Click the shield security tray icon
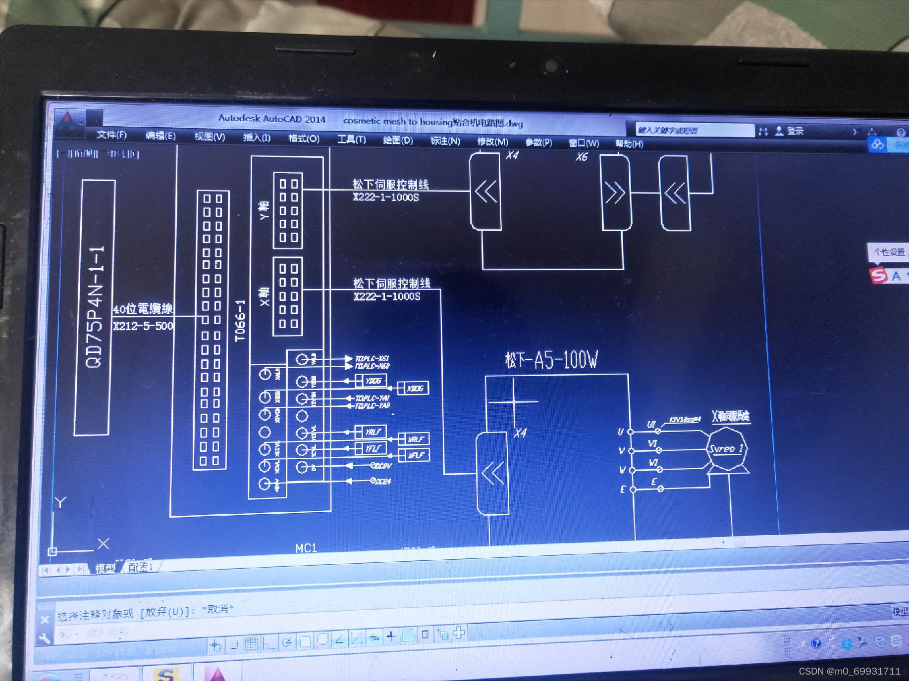Image resolution: width=909 pixels, height=681 pixels. (x=880, y=642)
